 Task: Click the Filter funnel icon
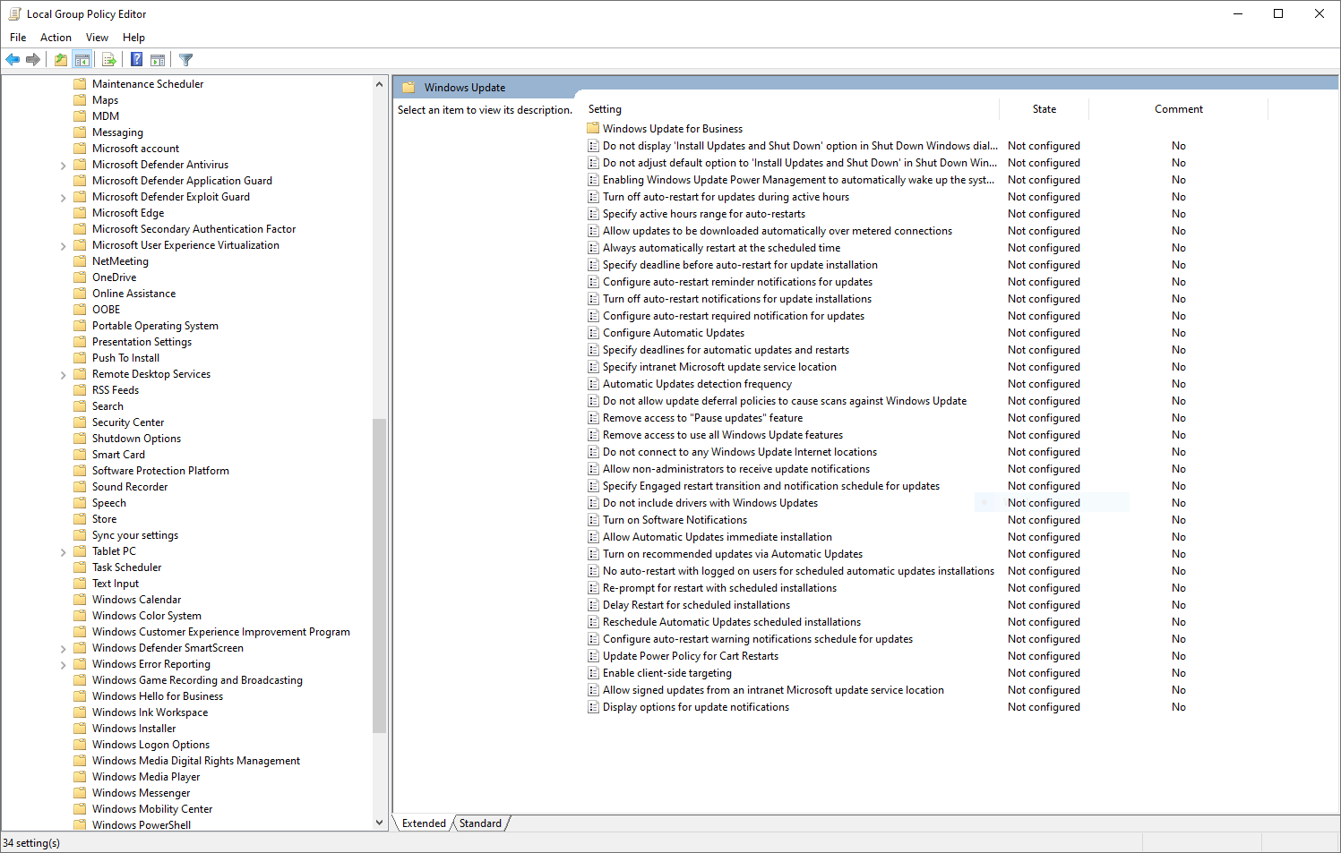(x=186, y=60)
